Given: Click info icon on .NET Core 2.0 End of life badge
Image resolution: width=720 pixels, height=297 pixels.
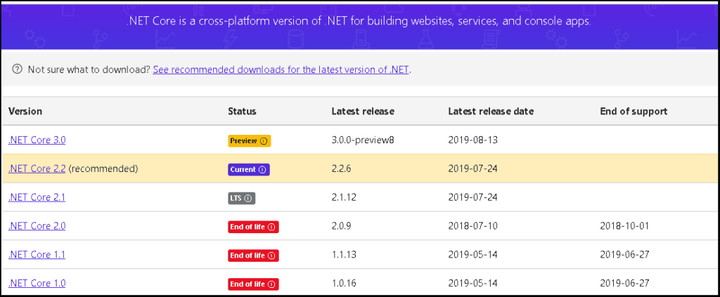Looking at the screenshot, I should pos(271,227).
